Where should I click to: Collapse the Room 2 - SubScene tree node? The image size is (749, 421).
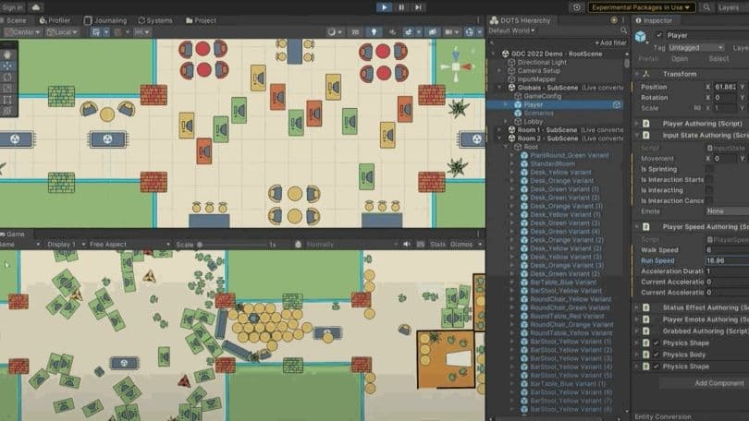click(499, 138)
